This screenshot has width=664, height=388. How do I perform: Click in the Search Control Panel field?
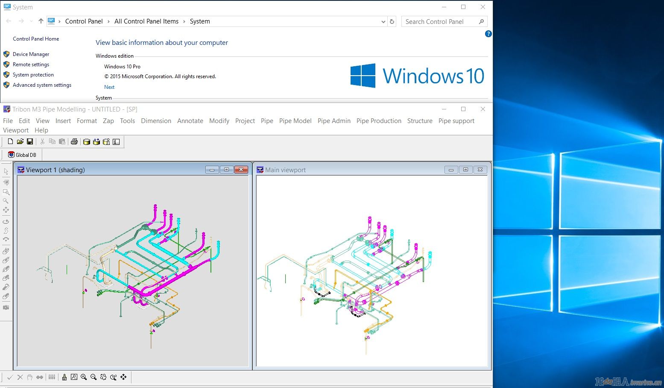444,21
